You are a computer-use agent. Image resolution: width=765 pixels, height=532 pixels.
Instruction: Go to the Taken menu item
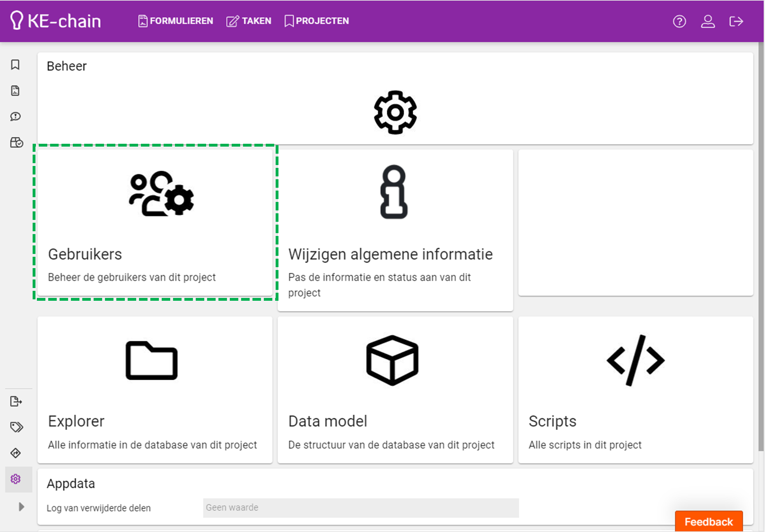point(249,21)
